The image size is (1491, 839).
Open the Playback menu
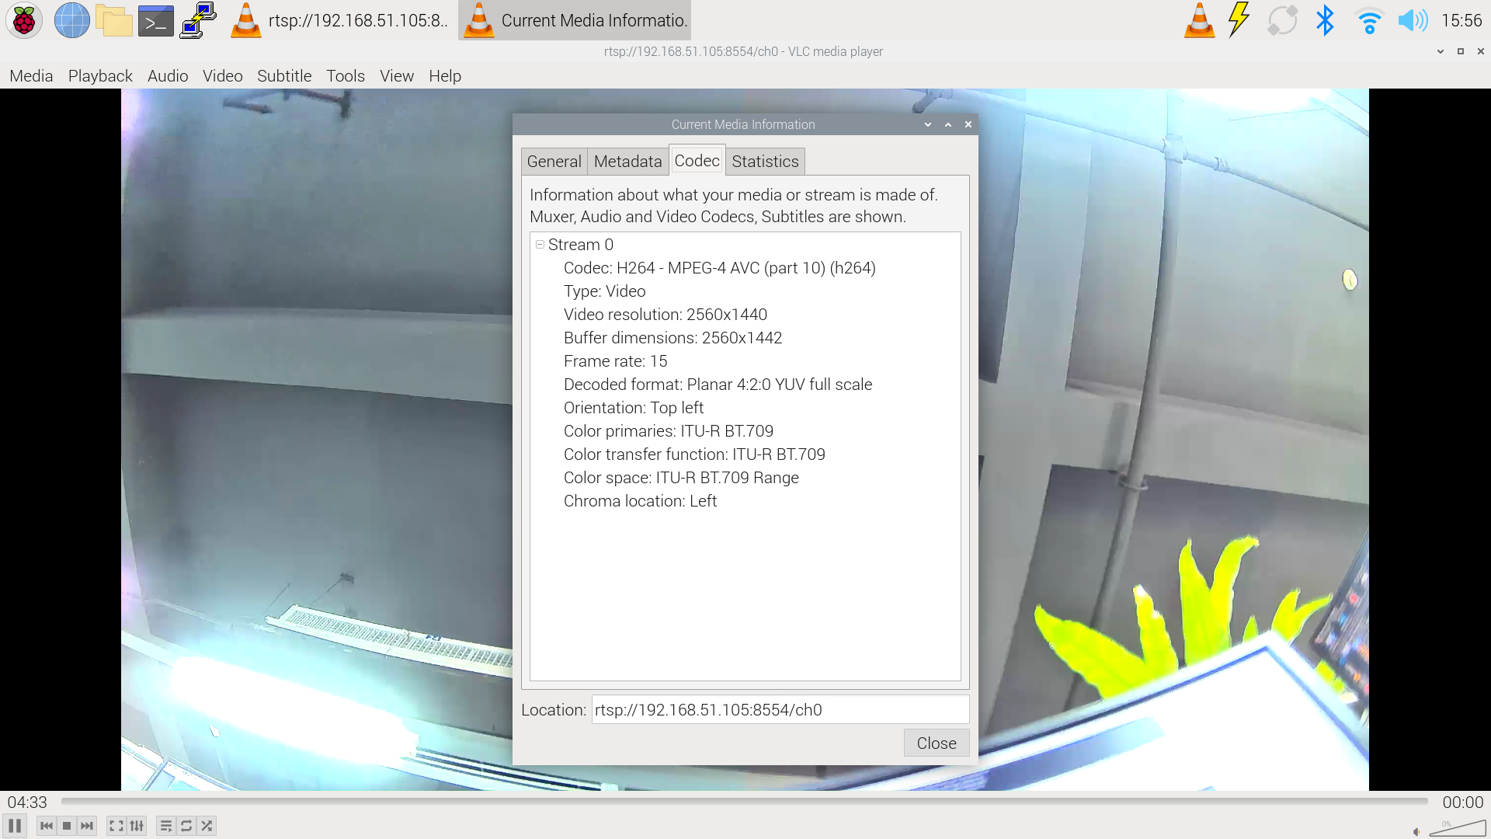[100, 76]
